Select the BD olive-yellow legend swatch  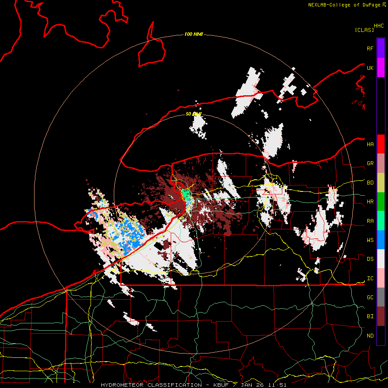coord(381,183)
